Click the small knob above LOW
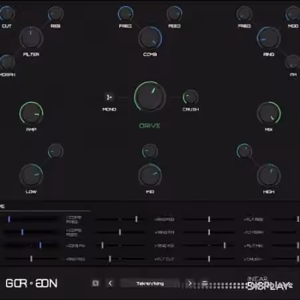Viewport: 300px width, 300px height. pyautogui.click(x=55, y=151)
